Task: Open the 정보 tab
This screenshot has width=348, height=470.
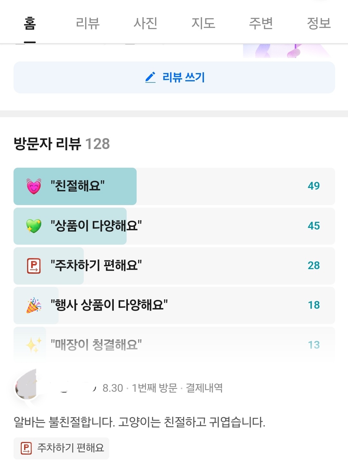Action: (319, 23)
